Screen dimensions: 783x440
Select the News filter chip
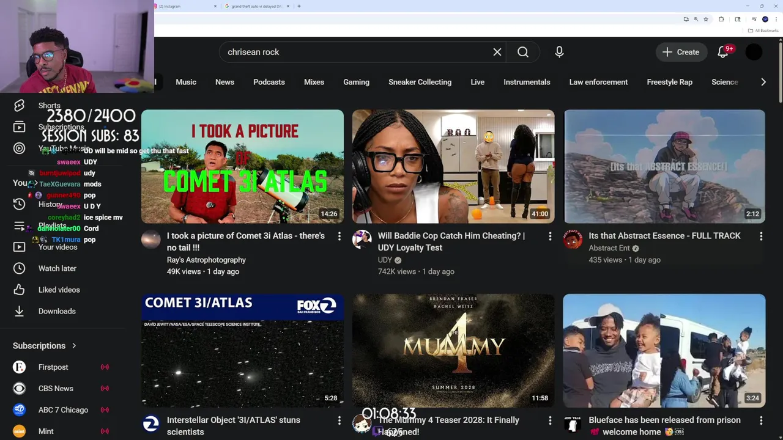[x=225, y=82]
